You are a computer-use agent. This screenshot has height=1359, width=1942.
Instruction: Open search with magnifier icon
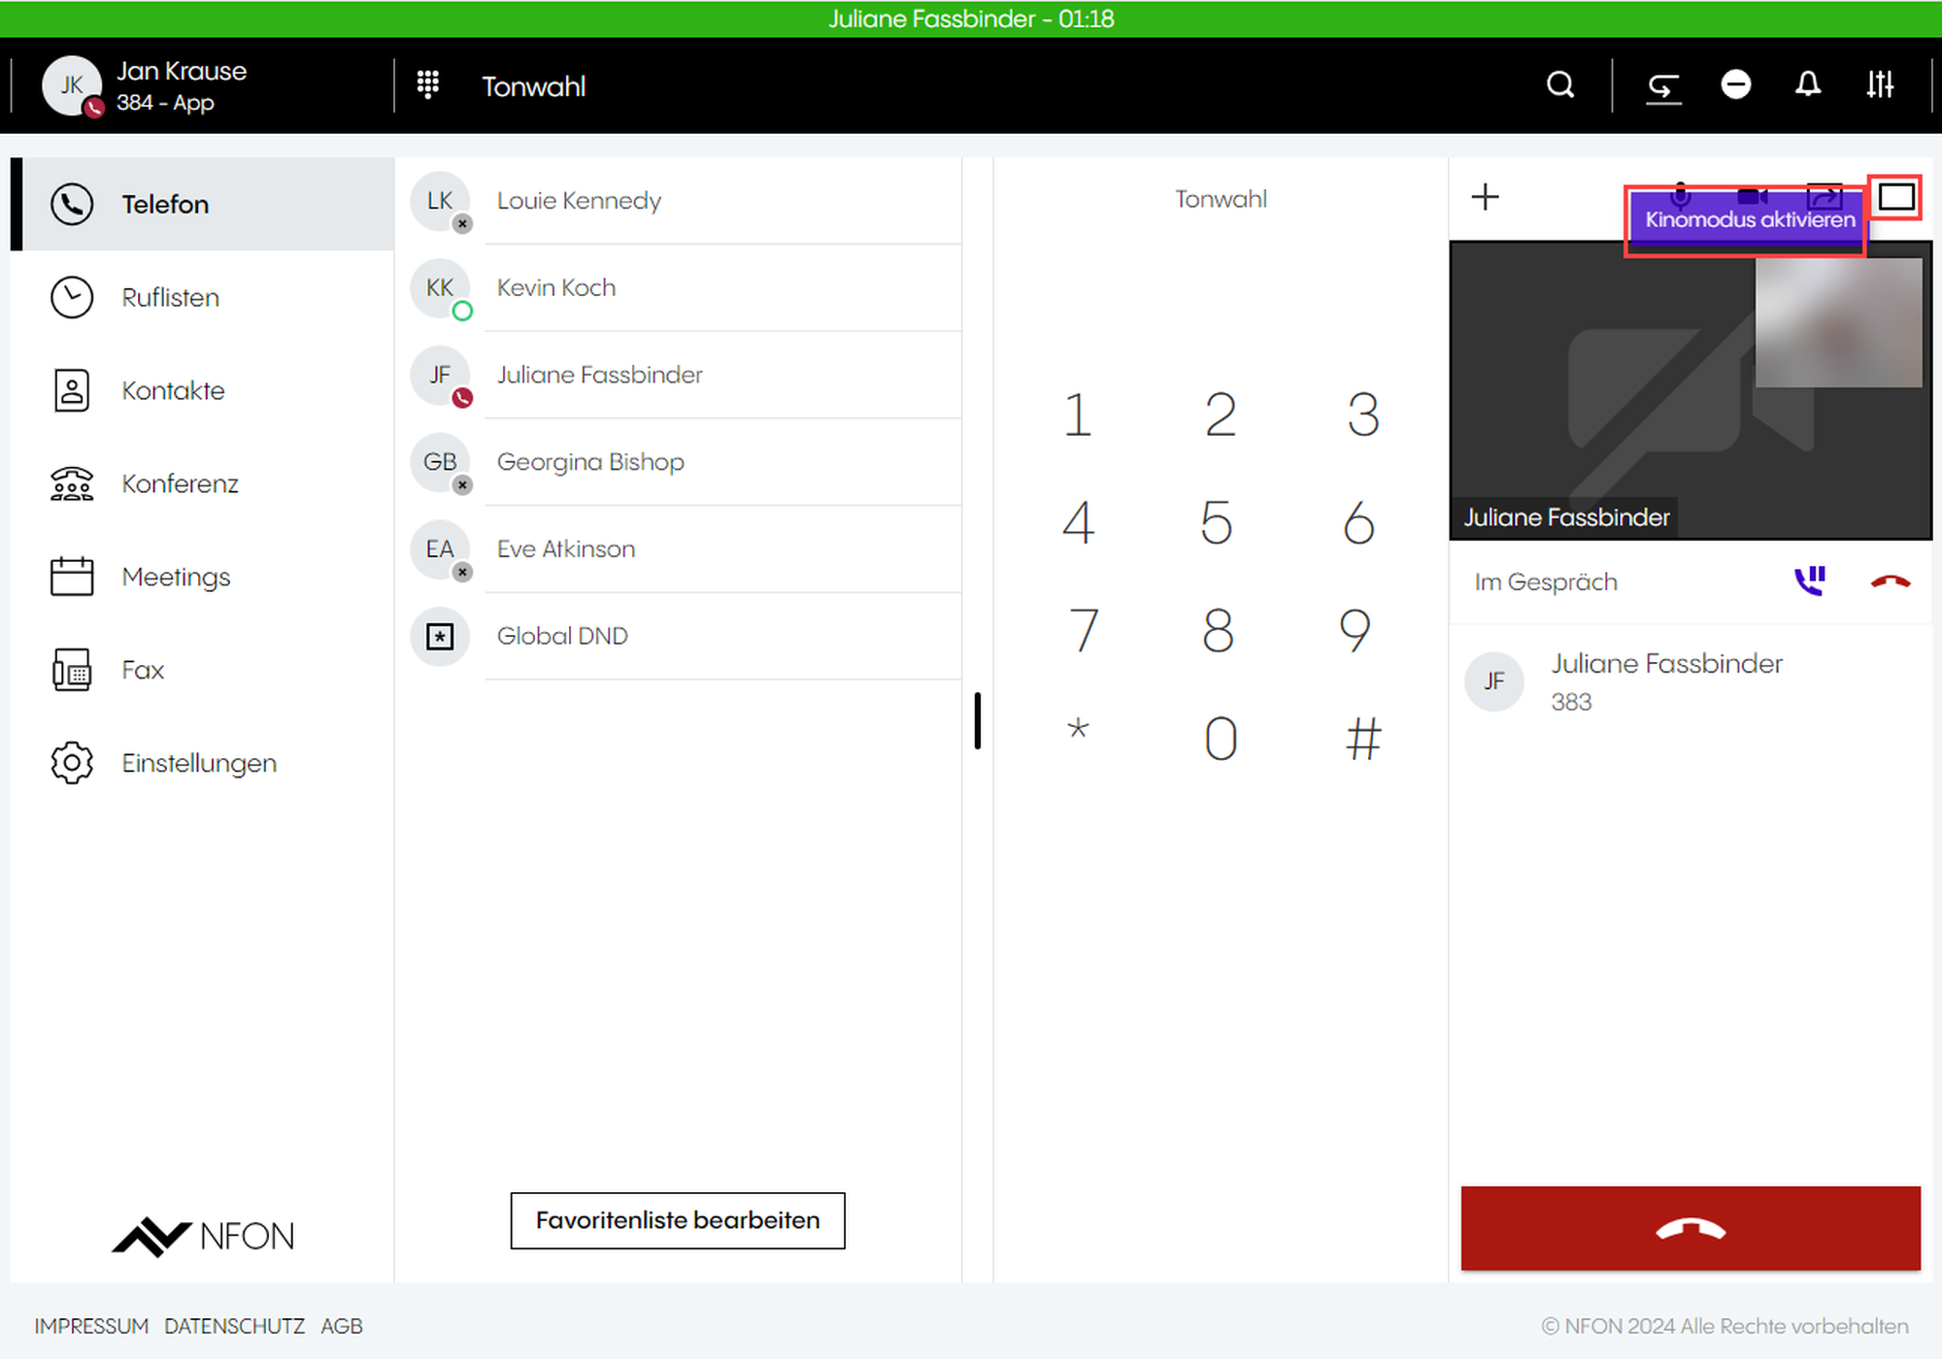coord(1560,85)
